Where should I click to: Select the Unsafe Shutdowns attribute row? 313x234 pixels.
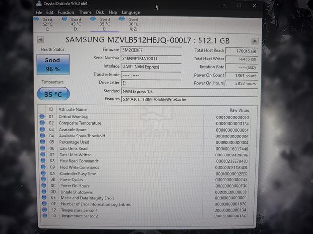pos(145,192)
